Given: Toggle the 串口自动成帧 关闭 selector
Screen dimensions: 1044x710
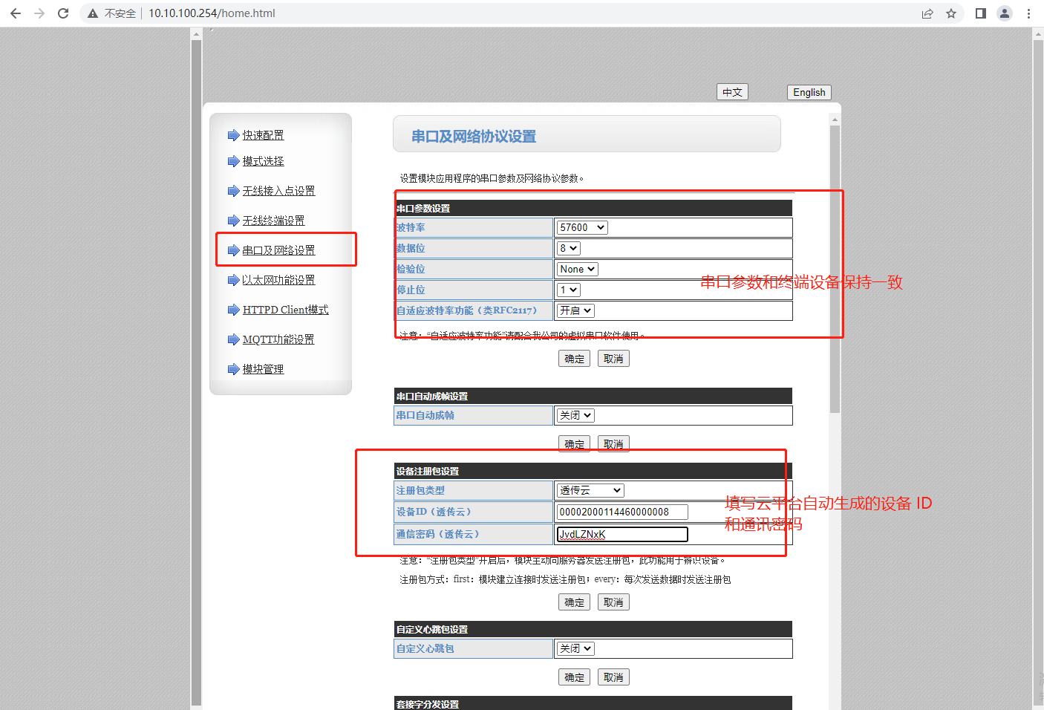Looking at the screenshot, I should (x=575, y=415).
